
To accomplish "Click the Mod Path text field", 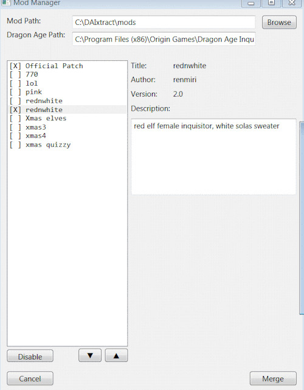I will 164,23.
